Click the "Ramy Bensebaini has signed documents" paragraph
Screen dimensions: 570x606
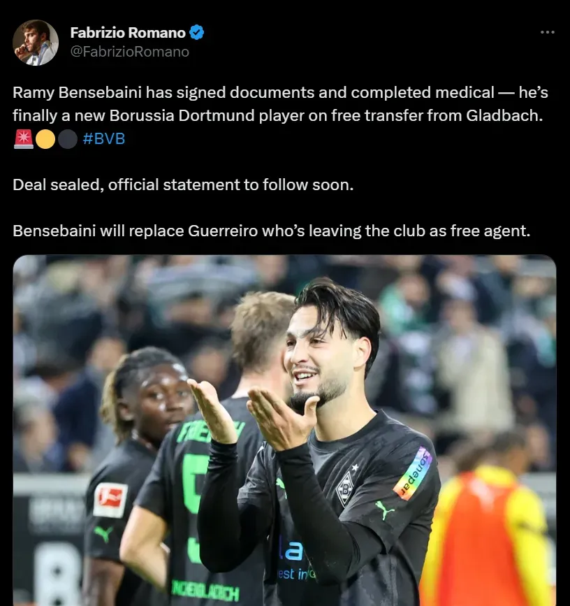[x=280, y=104]
